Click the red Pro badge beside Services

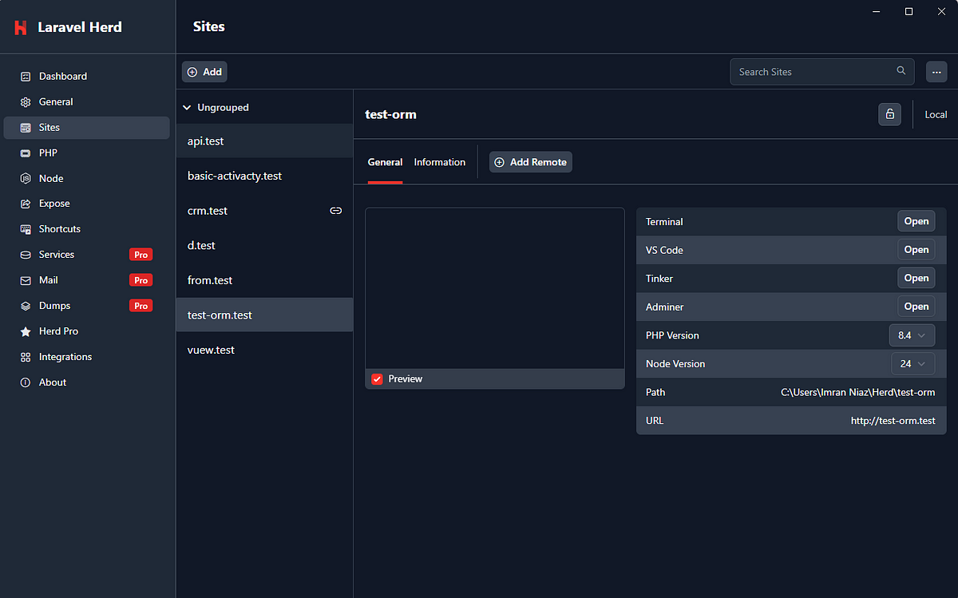click(x=141, y=255)
